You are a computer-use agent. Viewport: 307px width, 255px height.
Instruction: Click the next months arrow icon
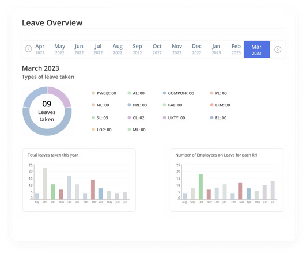click(278, 50)
